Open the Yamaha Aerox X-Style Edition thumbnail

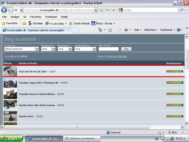pyautogui.click(x=10, y=94)
